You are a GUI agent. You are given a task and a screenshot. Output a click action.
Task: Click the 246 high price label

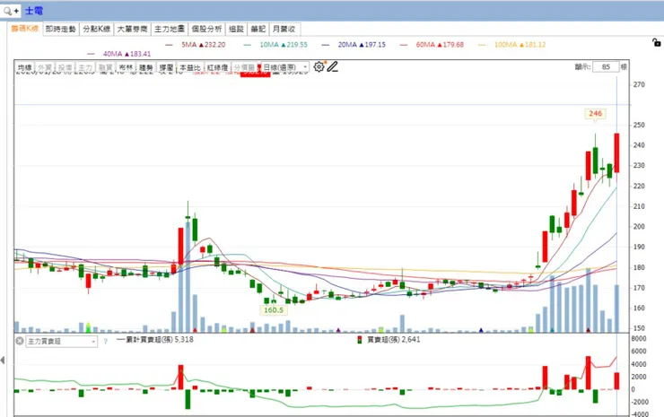click(595, 114)
